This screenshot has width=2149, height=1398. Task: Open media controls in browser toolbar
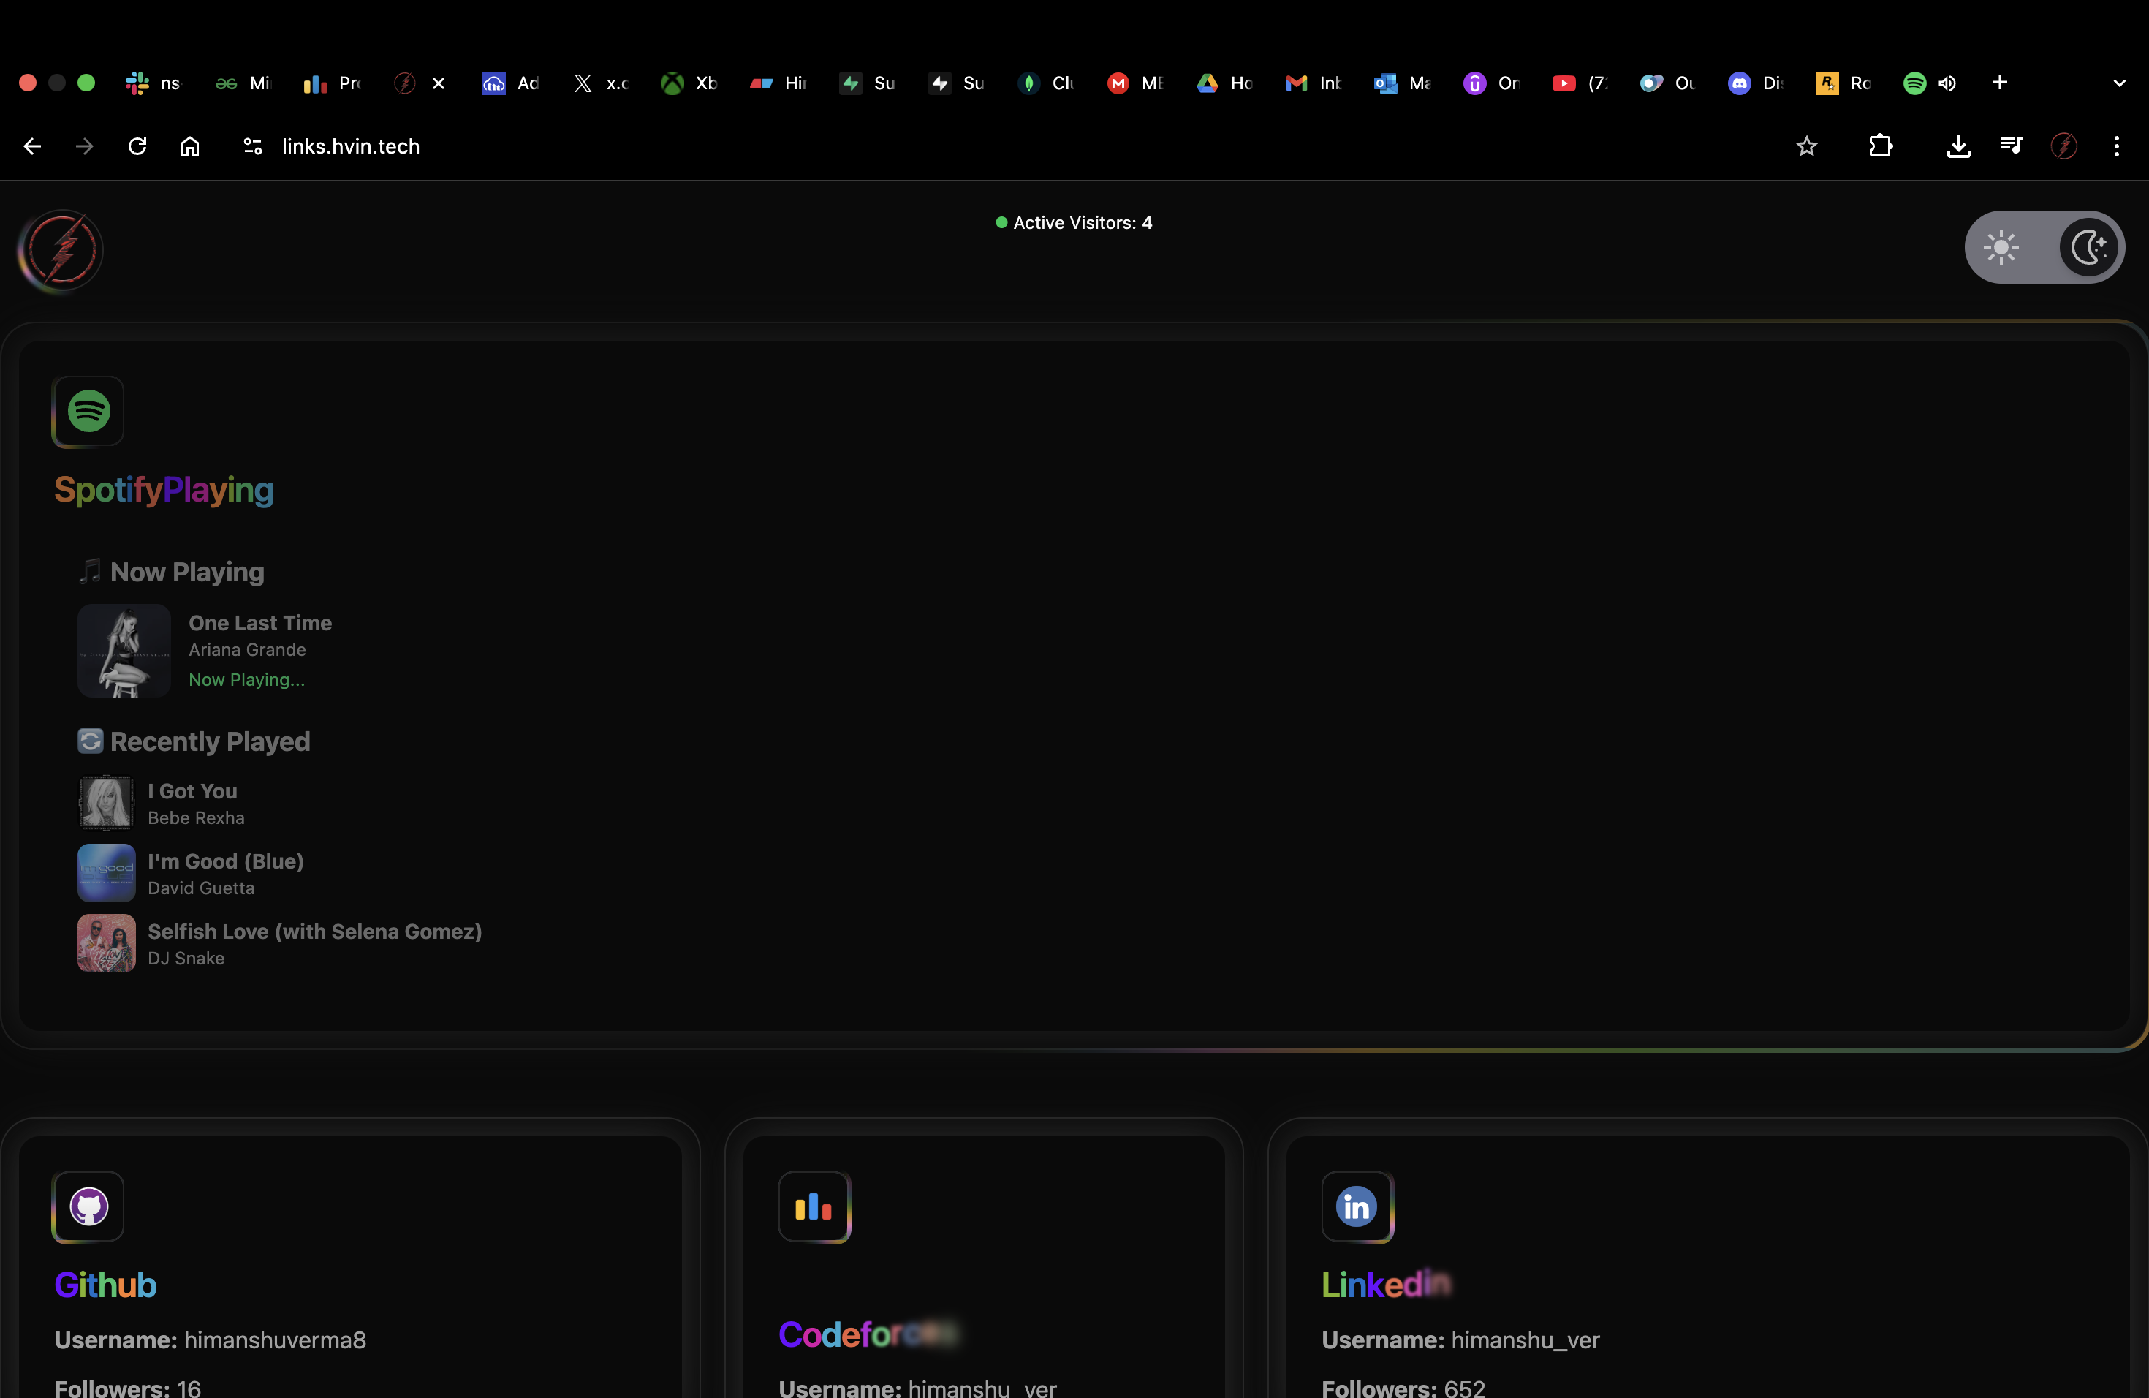(2011, 146)
